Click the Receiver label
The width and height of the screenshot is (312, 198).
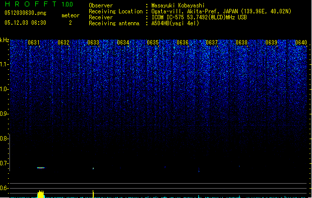click(101, 17)
